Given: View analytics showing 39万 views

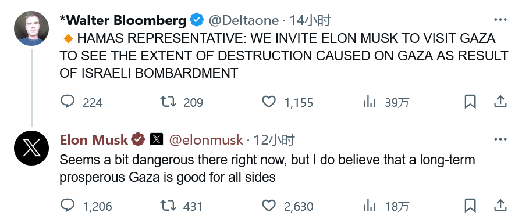Looking at the screenshot, I should pos(370,102).
